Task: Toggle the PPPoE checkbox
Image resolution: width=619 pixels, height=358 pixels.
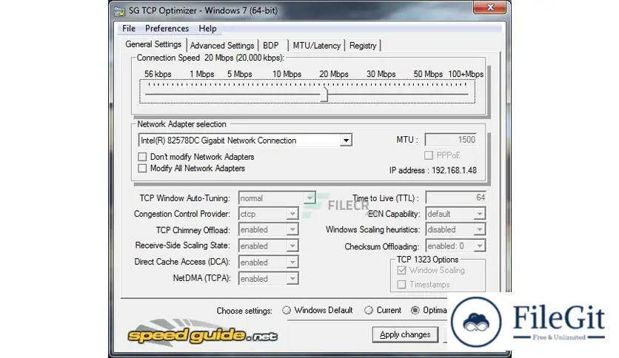Action: pos(428,155)
